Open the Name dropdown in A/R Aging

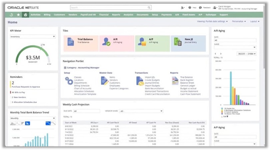click(x=235, y=47)
